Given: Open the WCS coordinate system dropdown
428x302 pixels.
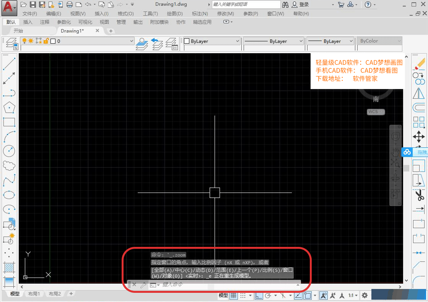Looking at the screenshot, I should (376, 112).
